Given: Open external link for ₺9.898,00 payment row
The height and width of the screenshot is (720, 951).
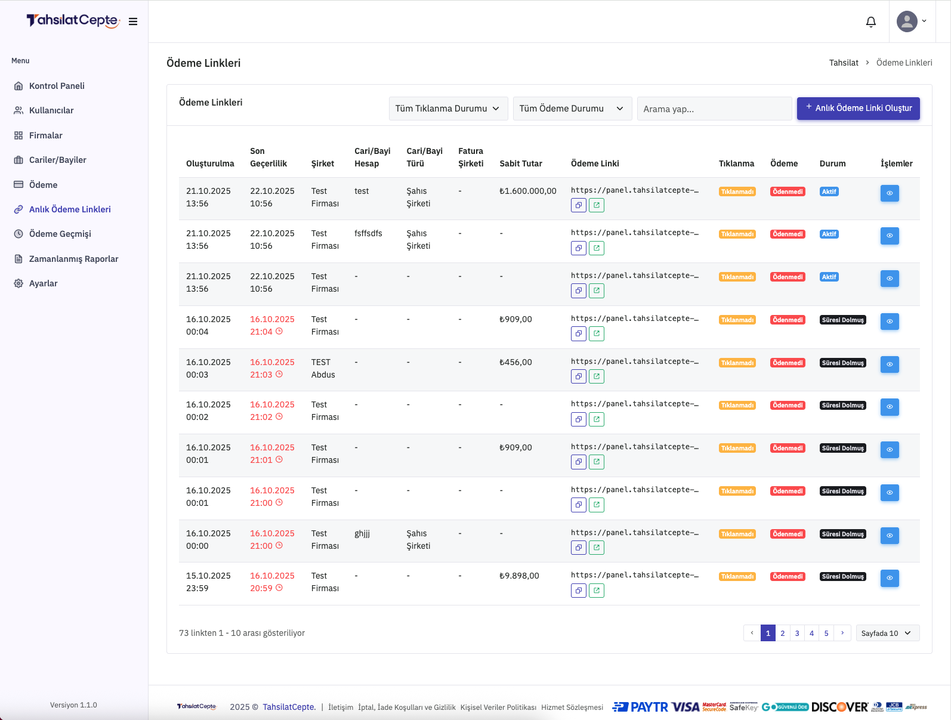Looking at the screenshot, I should tap(596, 591).
